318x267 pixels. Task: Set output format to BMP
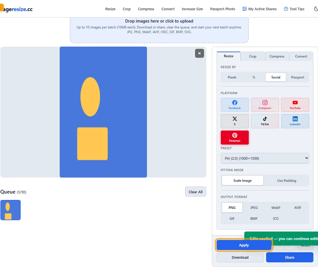click(254, 218)
